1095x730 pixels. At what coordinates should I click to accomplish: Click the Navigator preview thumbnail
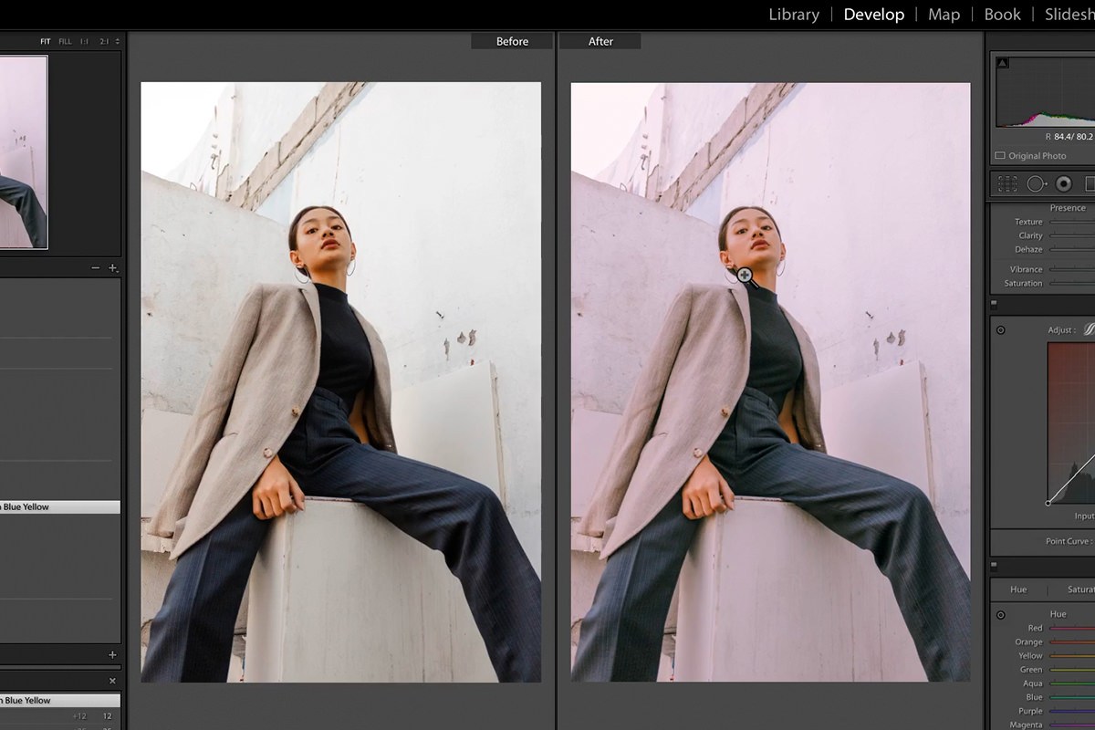tap(23, 151)
